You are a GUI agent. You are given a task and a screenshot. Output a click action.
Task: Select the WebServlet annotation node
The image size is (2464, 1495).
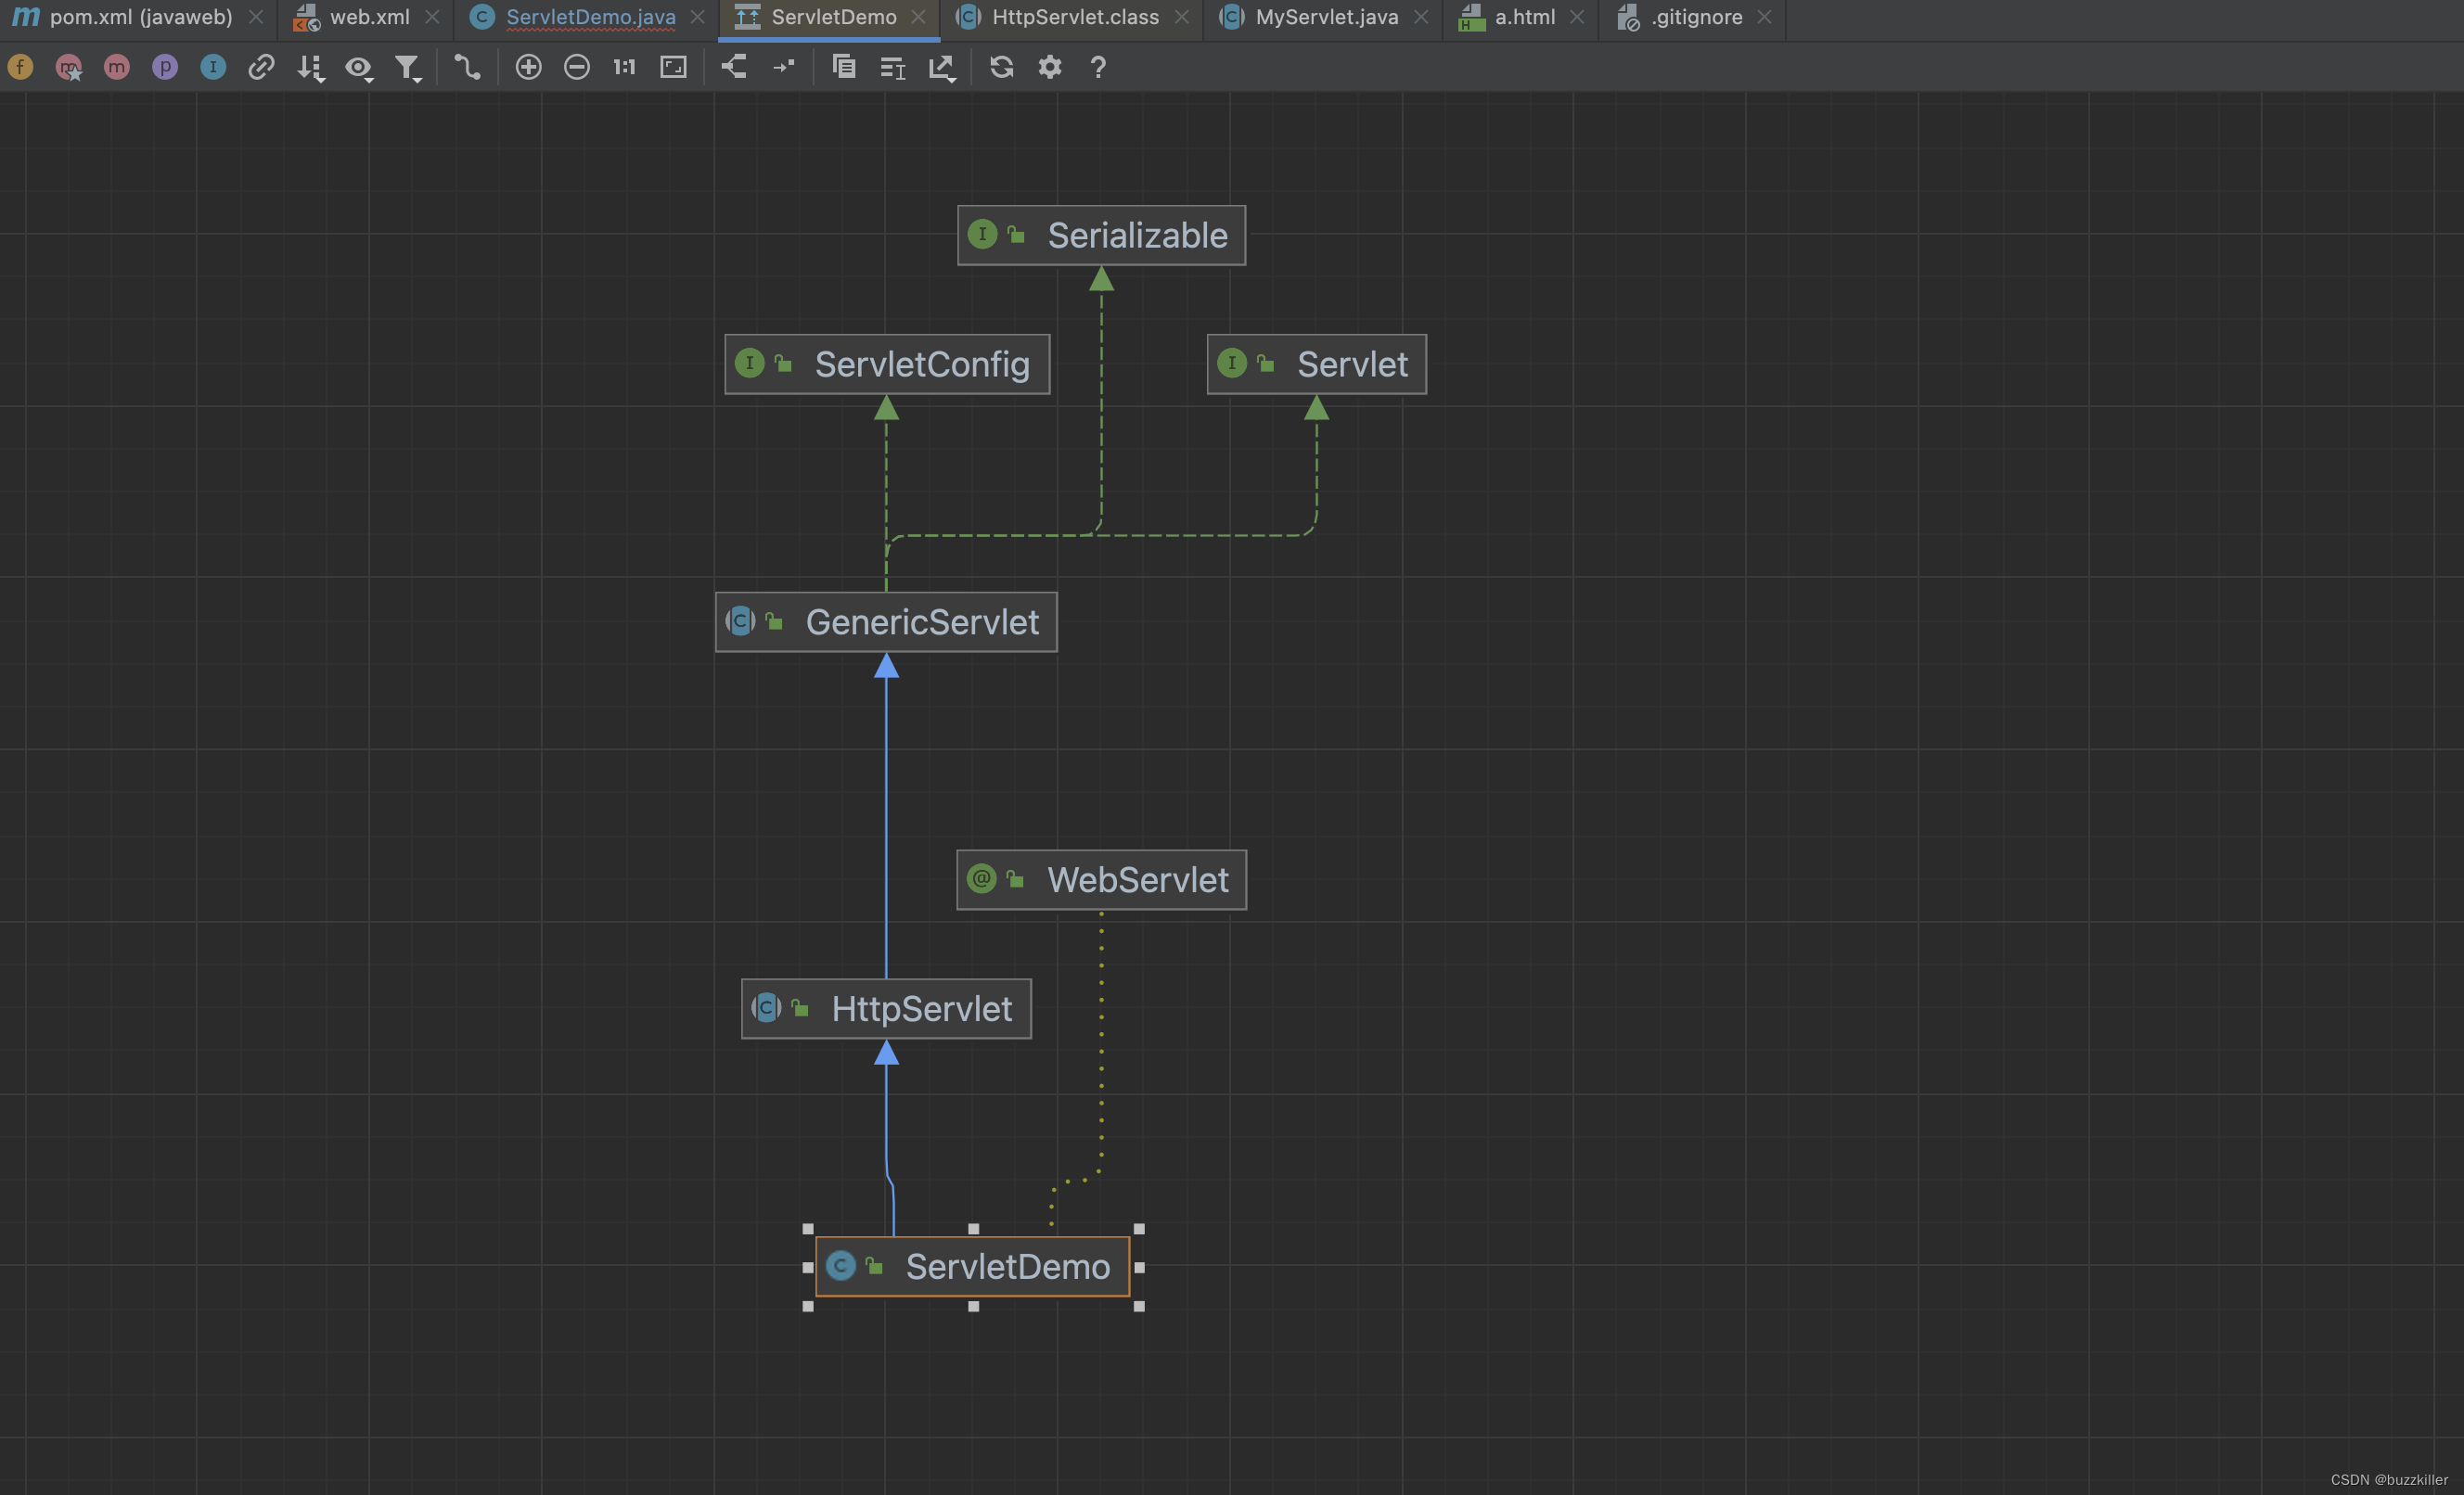tap(1101, 880)
